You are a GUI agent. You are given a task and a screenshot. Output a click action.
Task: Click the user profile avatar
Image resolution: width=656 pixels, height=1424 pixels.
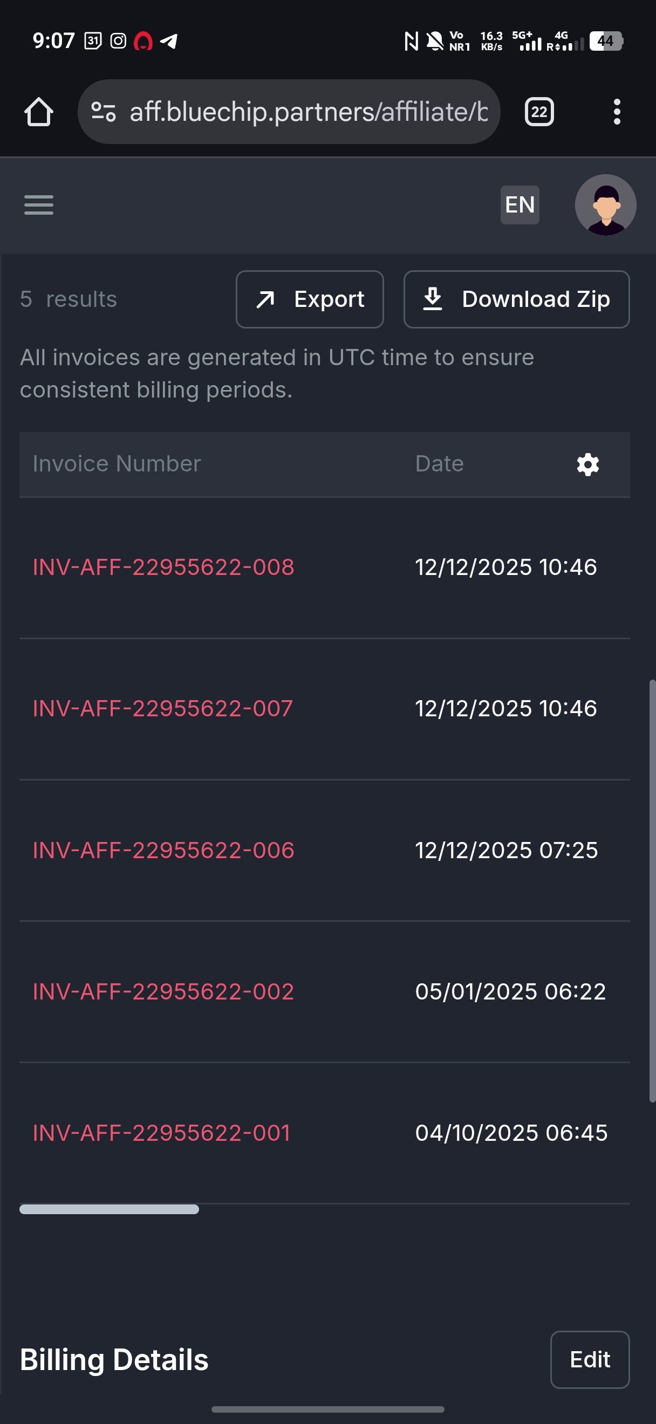tap(605, 204)
